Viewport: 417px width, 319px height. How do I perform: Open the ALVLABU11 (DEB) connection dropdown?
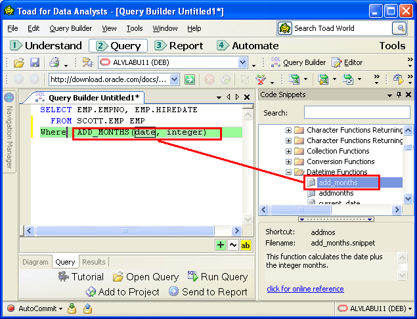242,62
